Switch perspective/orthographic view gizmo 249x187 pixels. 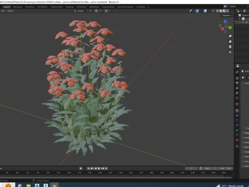tap(230, 52)
